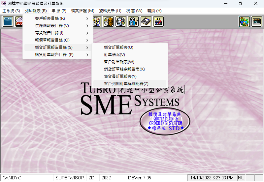Click the globe toolbar icon
Viewport: 264px width, 182px height.
point(244,21)
